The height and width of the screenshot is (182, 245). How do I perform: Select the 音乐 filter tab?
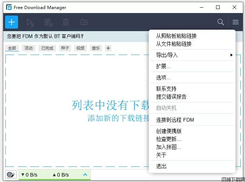coord(96,48)
